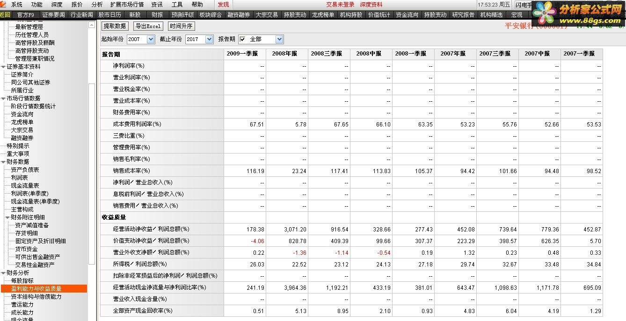Select 特别提示 in sidebar tree
This screenshot has width=626, height=321.
coord(18,146)
